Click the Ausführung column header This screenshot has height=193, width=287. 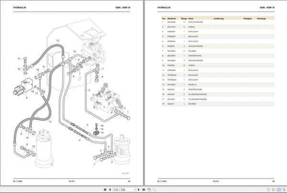(219, 19)
